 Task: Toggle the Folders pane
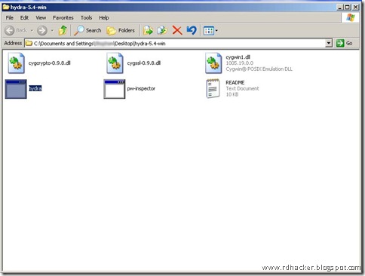[x=121, y=31]
